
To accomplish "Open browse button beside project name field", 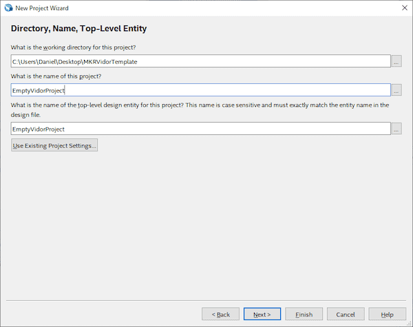I will [x=396, y=90].
